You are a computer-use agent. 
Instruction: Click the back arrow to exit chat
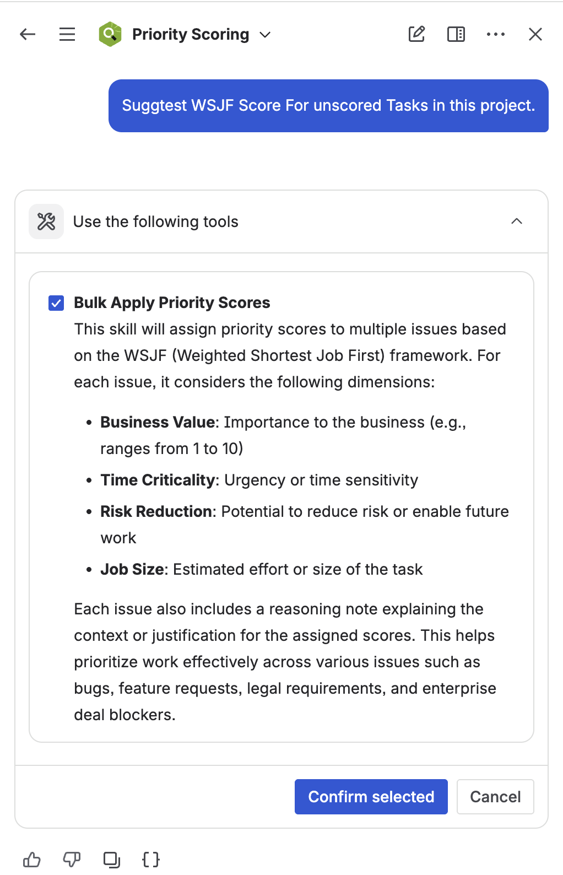(x=27, y=34)
